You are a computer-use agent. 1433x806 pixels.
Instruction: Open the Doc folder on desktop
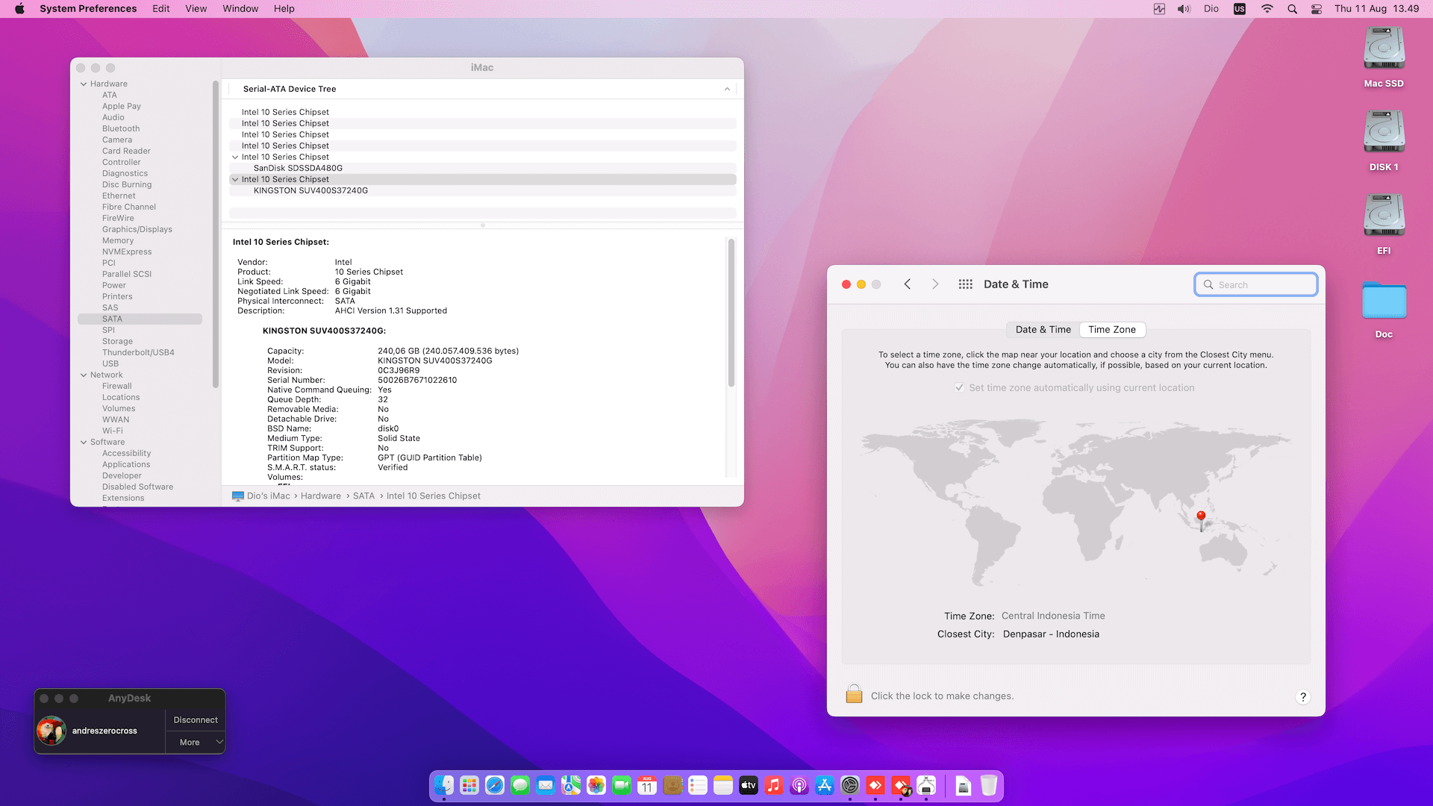point(1384,302)
